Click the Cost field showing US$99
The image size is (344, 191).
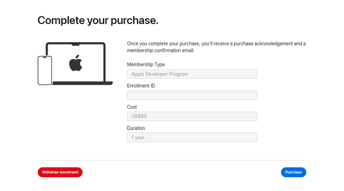pos(192,116)
